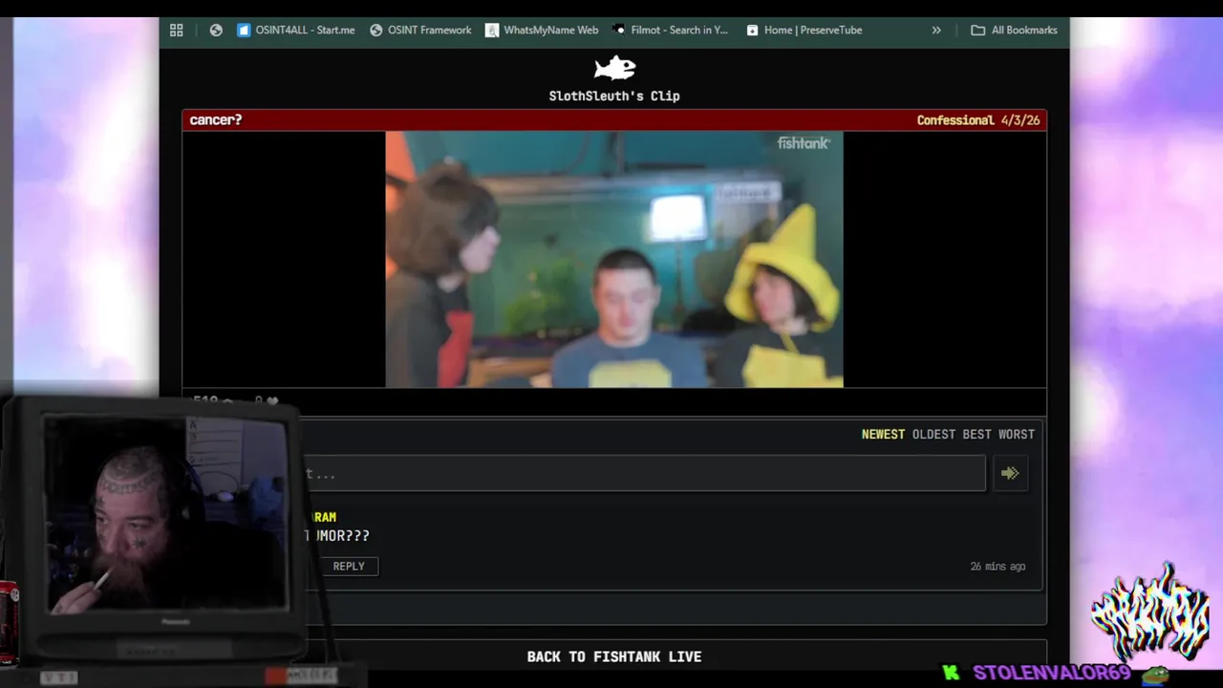Image resolution: width=1223 pixels, height=688 pixels.
Task: Sort comments by WORST
Action: pyautogui.click(x=1017, y=434)
